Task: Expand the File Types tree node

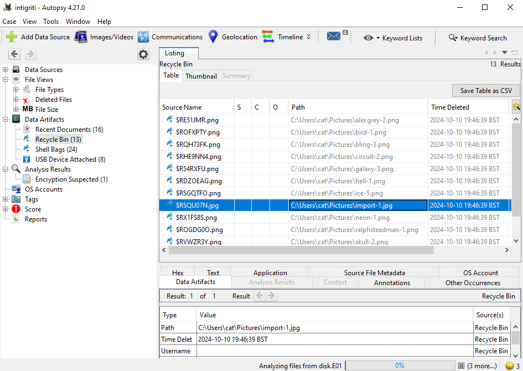Action: pyautogui.click(x=15, y=89)
